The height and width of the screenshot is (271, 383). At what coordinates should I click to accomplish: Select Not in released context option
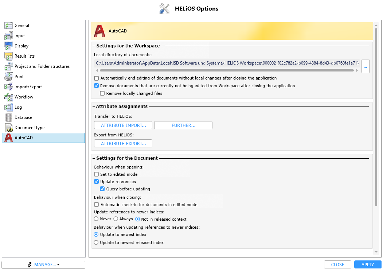pyautogui.click(x=137, y=219)
